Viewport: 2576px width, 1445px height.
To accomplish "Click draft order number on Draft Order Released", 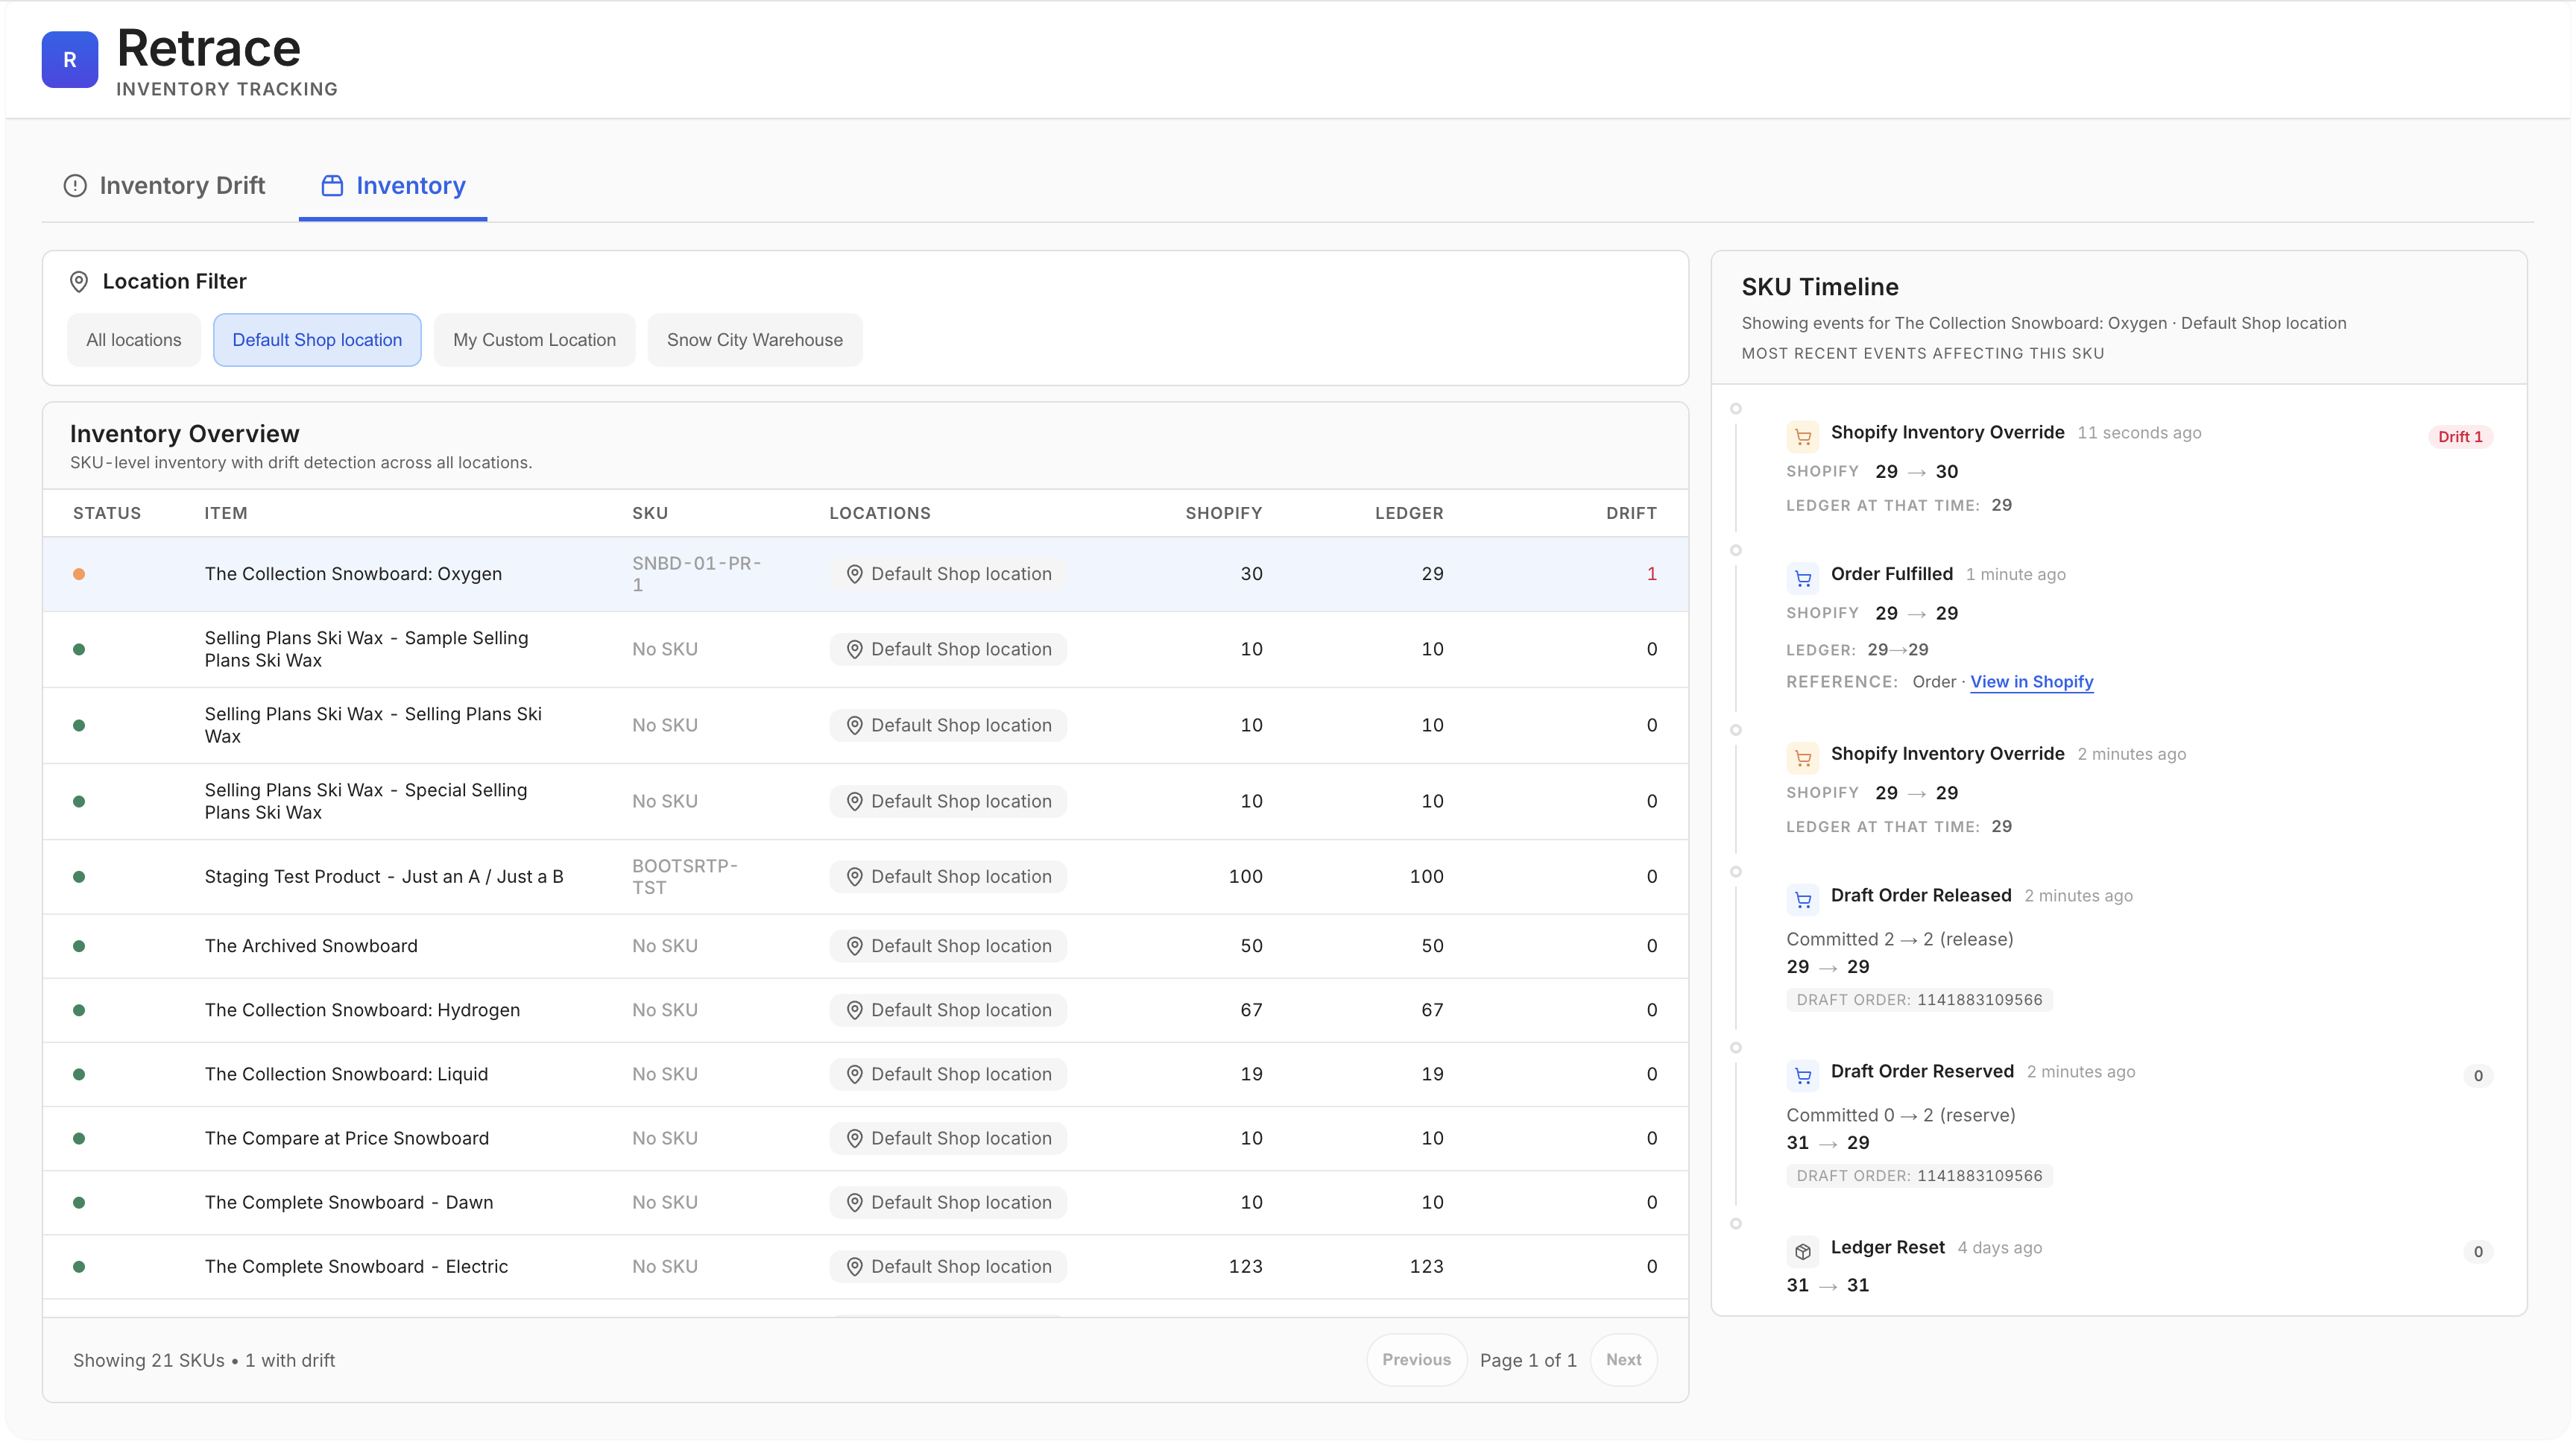I will pos(1979,1000).
